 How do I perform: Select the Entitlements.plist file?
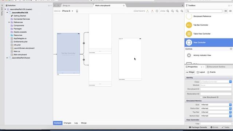[x=20, y=42]
